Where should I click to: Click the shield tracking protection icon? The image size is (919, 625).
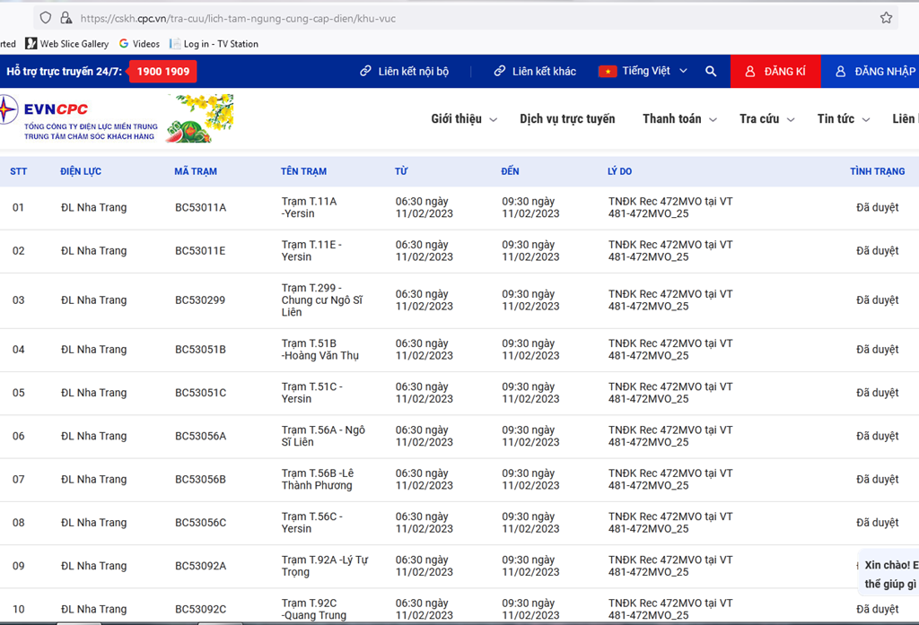pyautogui.click(x=46, y=18)
